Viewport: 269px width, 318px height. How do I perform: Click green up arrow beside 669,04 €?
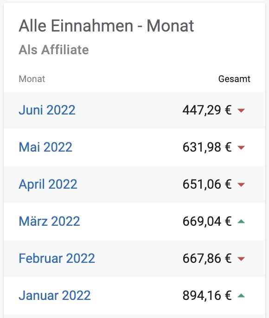pos(241,221)
